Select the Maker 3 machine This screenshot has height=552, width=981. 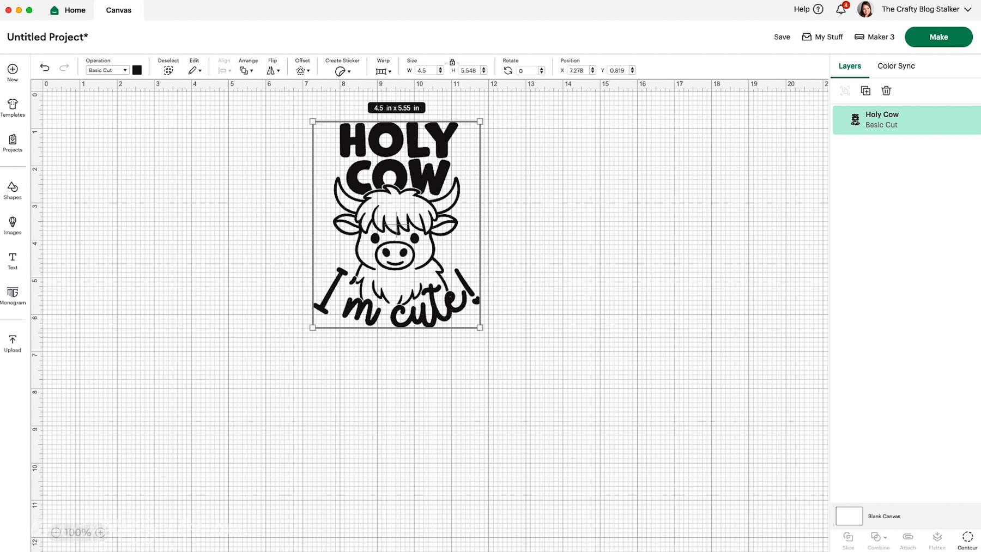tap(874, 37)
